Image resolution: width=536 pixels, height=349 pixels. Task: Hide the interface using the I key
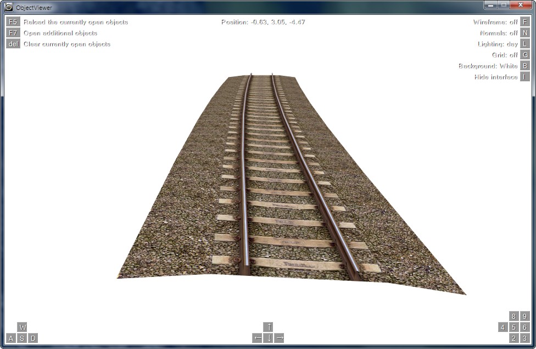coord(525,77)
